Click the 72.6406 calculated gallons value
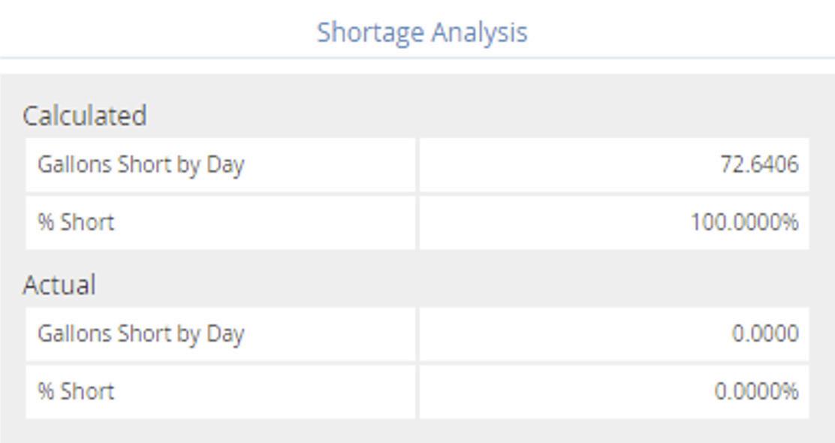This screenshot has width=835, height=443. point(759,164)
